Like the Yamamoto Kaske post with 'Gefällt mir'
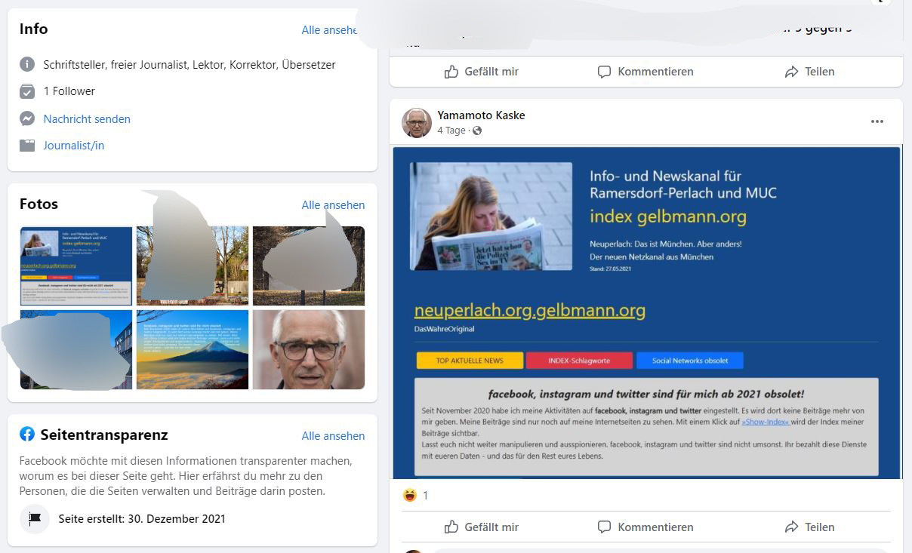912x553 pixels. pyautogui.click(x=481, y=527)
